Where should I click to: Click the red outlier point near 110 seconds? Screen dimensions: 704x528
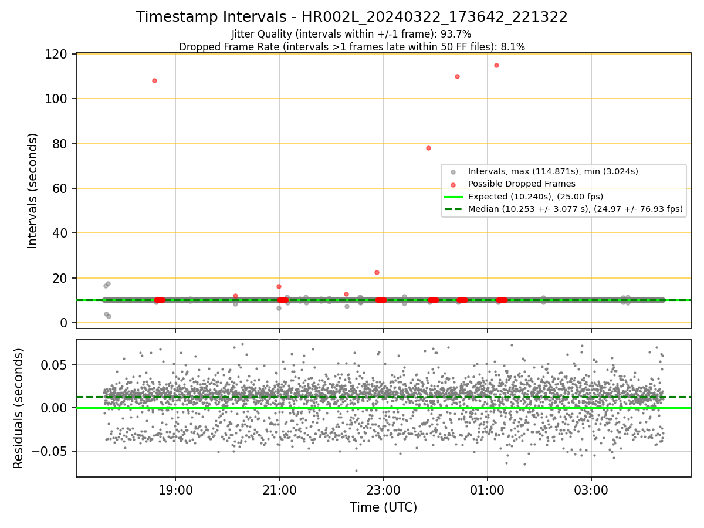click(457, 76)
